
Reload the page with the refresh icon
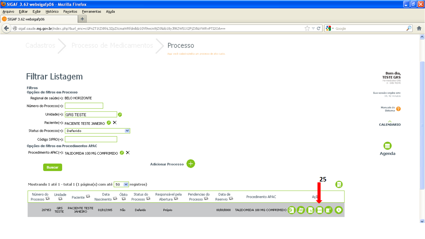(x=319, y=28)
